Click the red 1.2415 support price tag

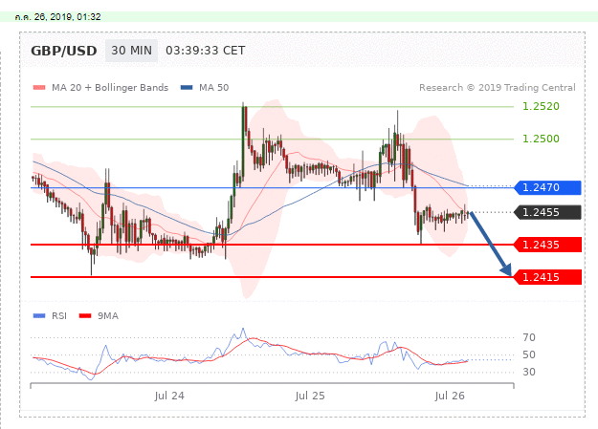547,277
